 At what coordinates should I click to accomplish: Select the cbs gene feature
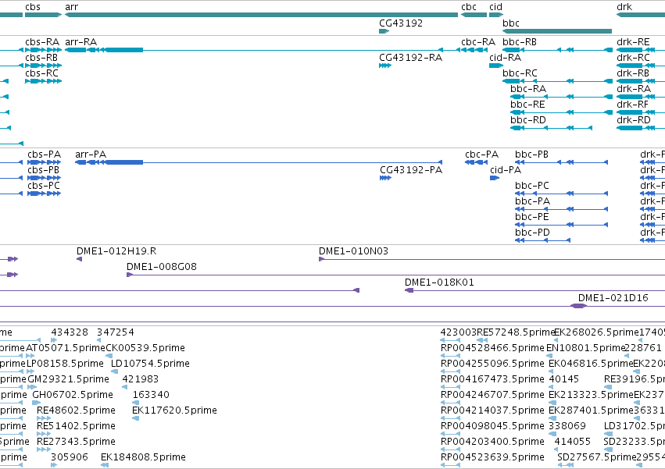point(43,15)
